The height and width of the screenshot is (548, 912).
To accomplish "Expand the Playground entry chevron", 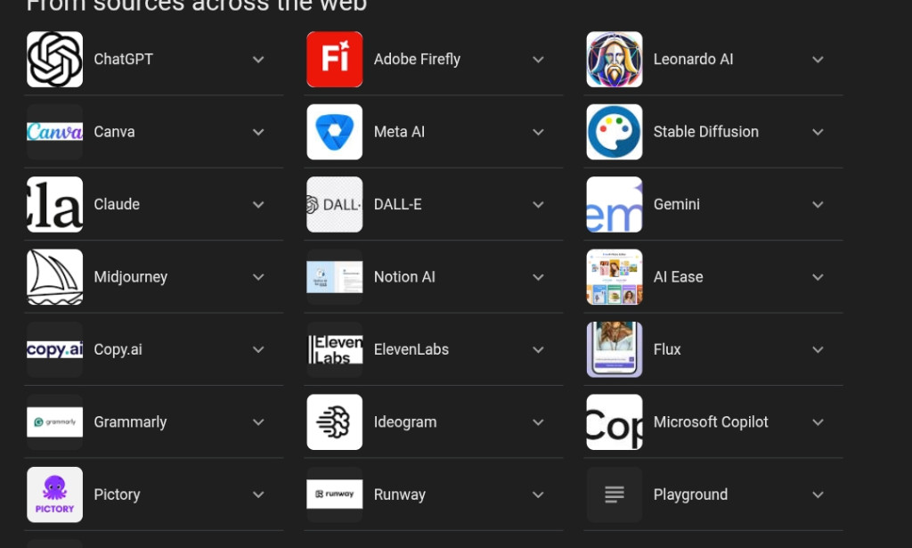I will click(818, 495).
